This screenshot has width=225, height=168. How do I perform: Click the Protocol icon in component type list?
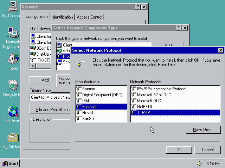[59, 56]
